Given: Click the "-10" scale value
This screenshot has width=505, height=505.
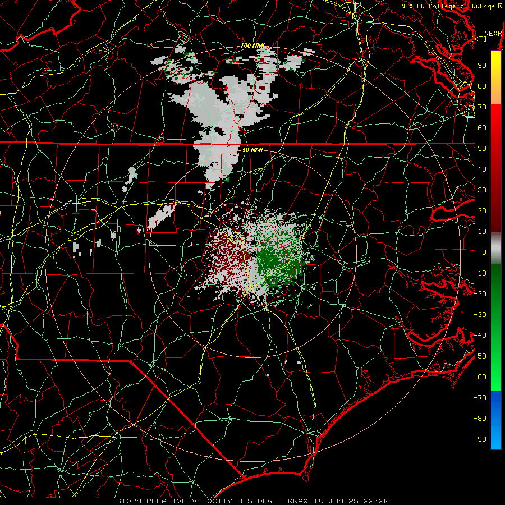Looking at the screenshot, I should [x=480, y=273].
